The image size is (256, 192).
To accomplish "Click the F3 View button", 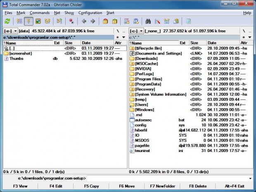I will pos(20,186).
